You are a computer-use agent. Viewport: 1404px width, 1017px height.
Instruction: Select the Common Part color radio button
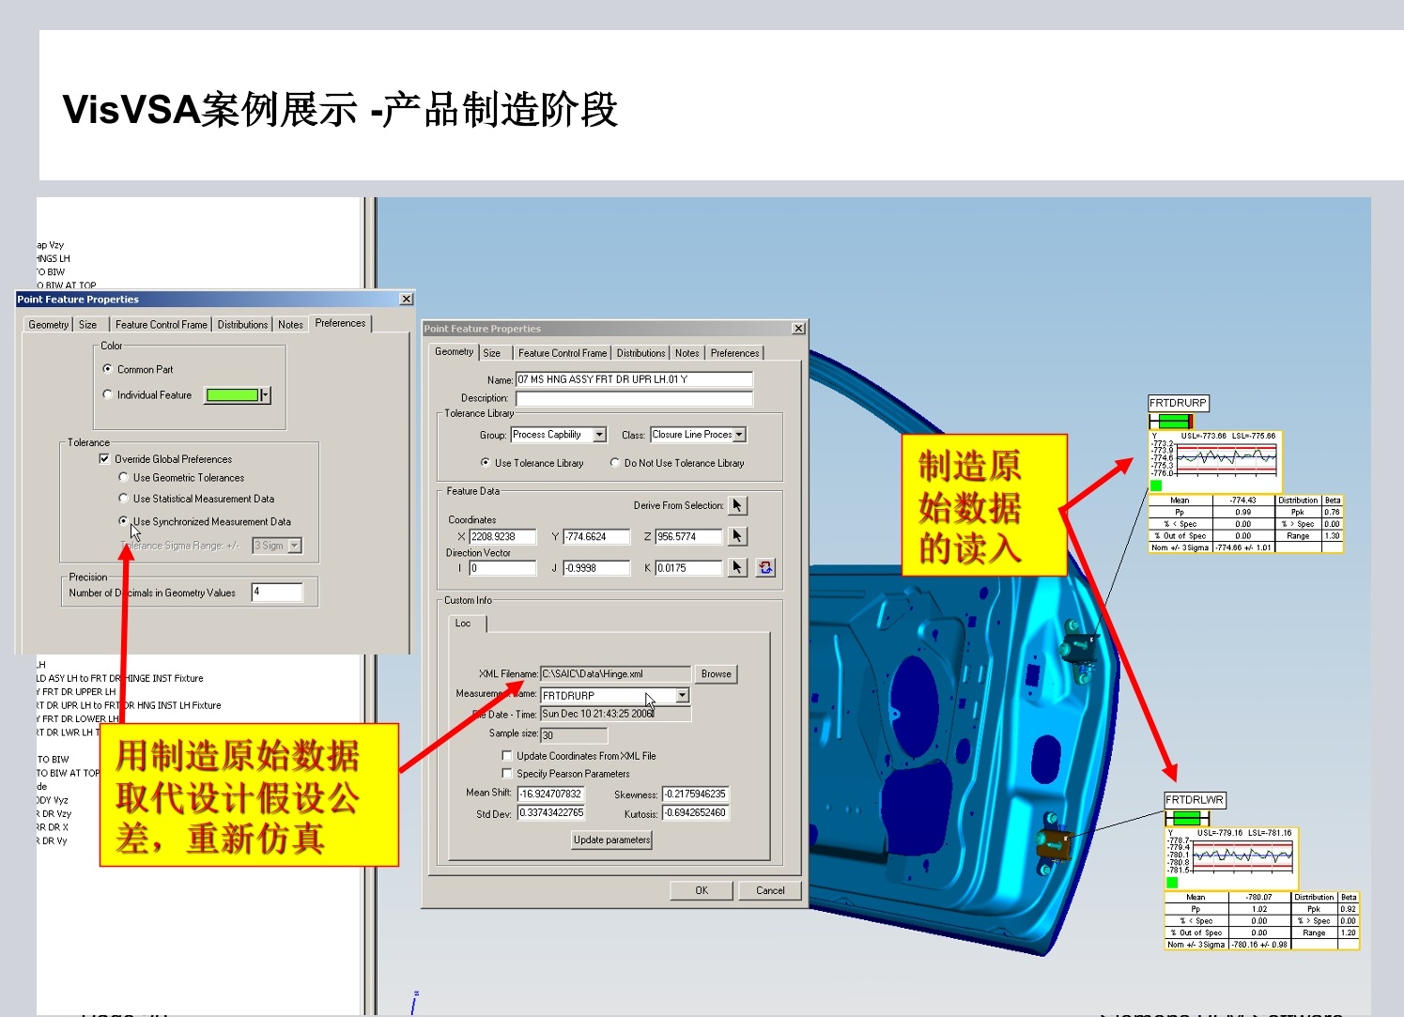tap(107, 369)
